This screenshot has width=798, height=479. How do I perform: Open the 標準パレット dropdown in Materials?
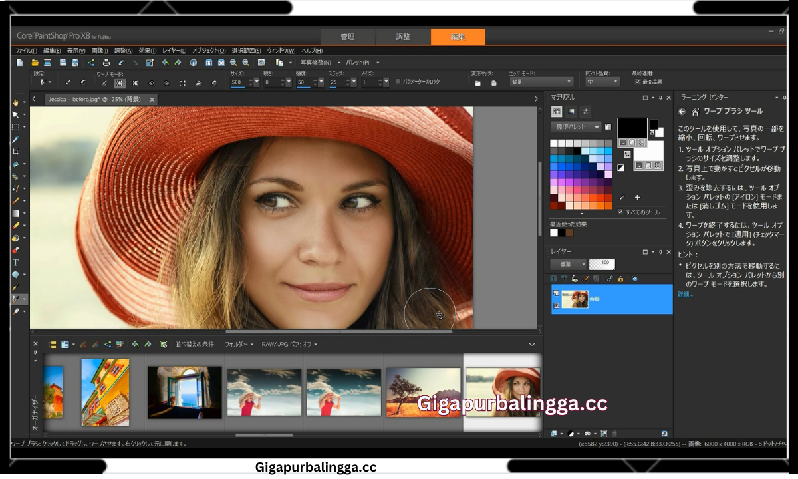pos(575,126)
